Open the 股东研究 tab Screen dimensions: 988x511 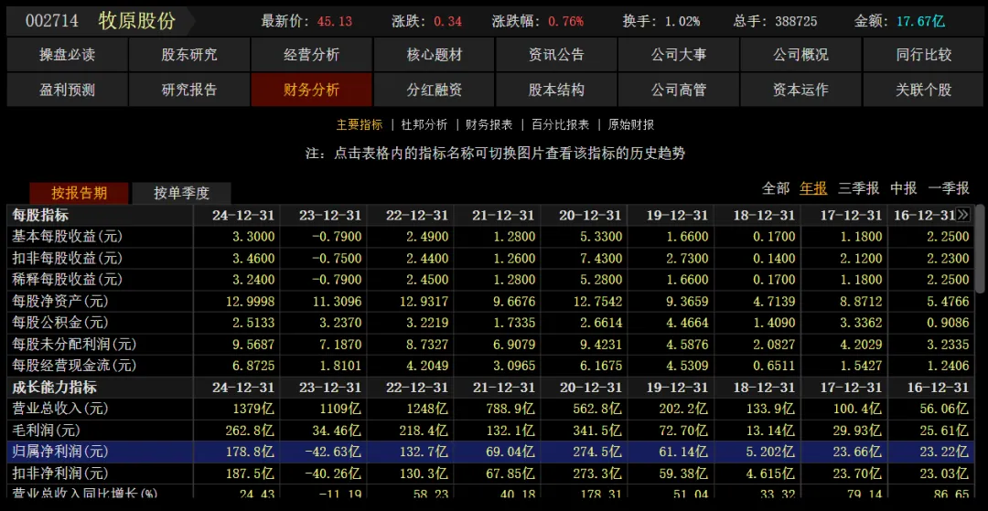[189, 55]
